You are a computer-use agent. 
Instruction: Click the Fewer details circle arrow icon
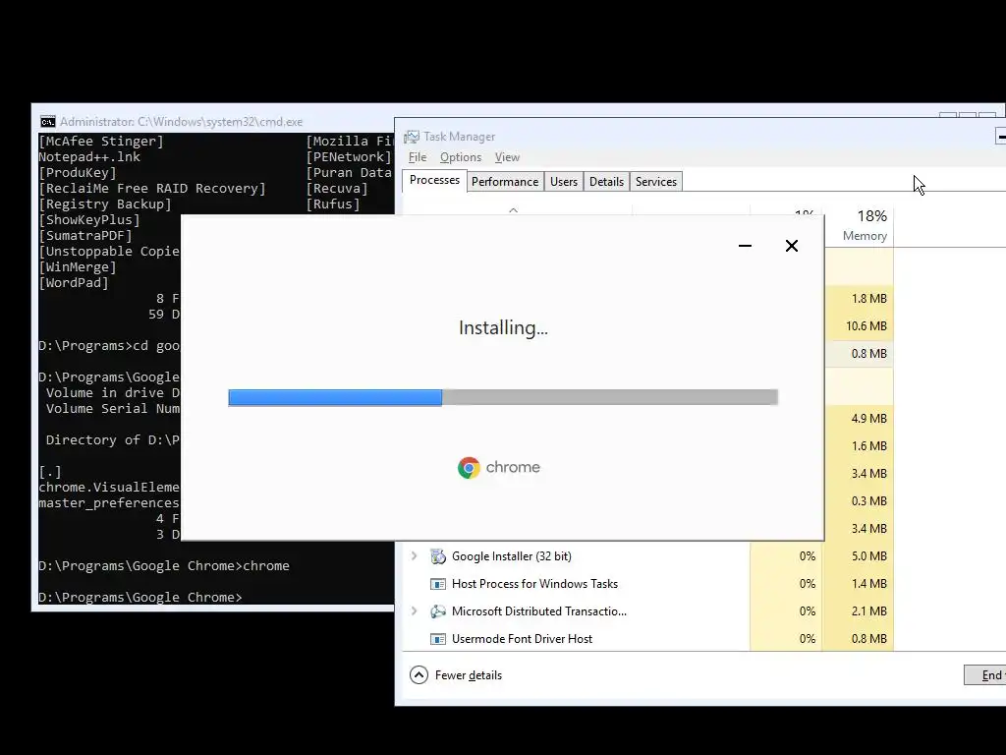419,674
